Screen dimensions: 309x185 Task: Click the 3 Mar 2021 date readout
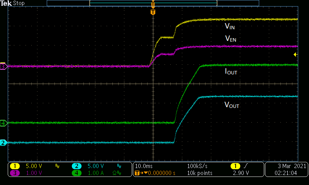(292, 166)
